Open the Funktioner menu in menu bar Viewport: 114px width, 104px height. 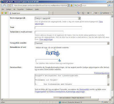[x=29, y=9]
